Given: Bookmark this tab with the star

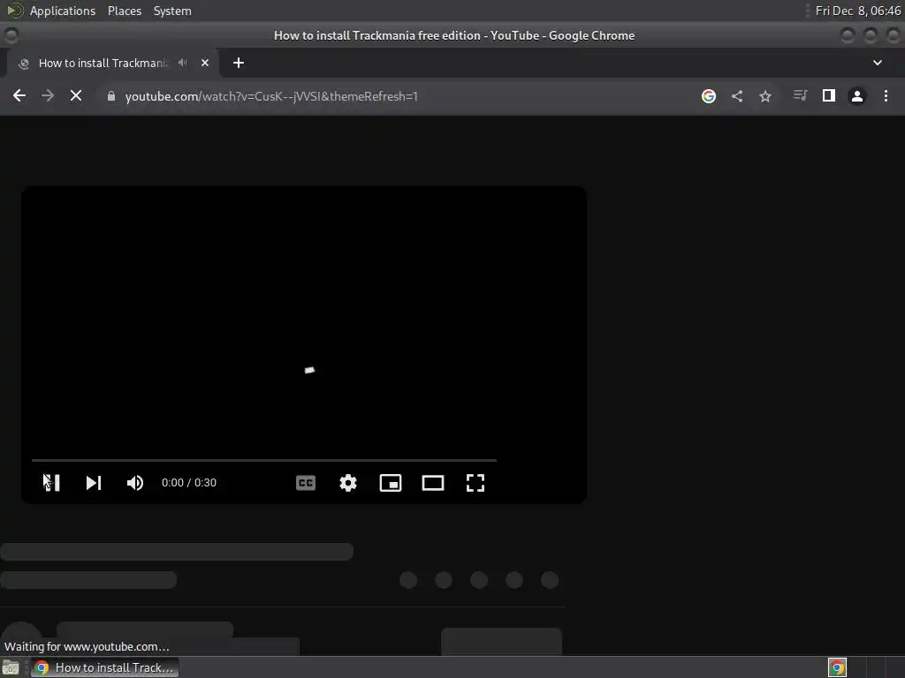Looking at the screenshot, I should [x=765, y=96].
